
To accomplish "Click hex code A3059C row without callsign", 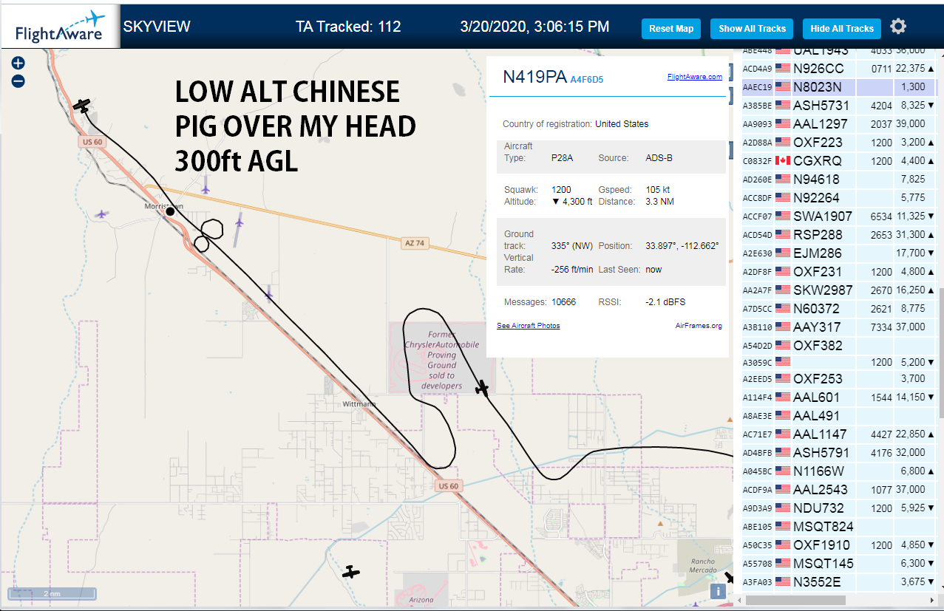I will [840, 363].
